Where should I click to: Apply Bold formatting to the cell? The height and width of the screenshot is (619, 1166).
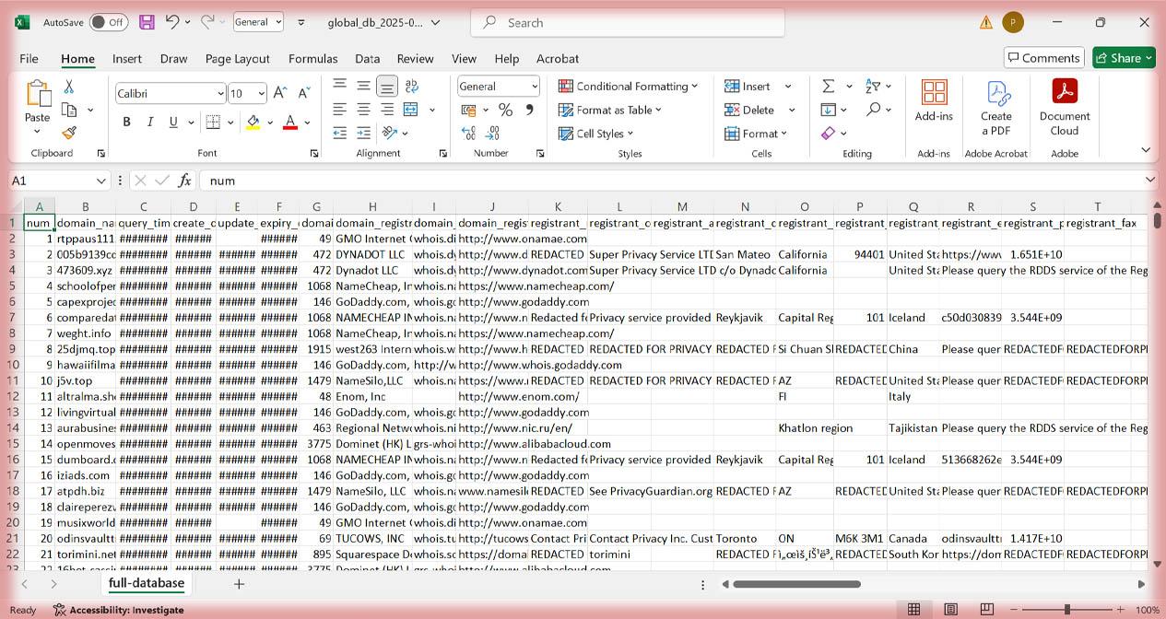point(126,123)
